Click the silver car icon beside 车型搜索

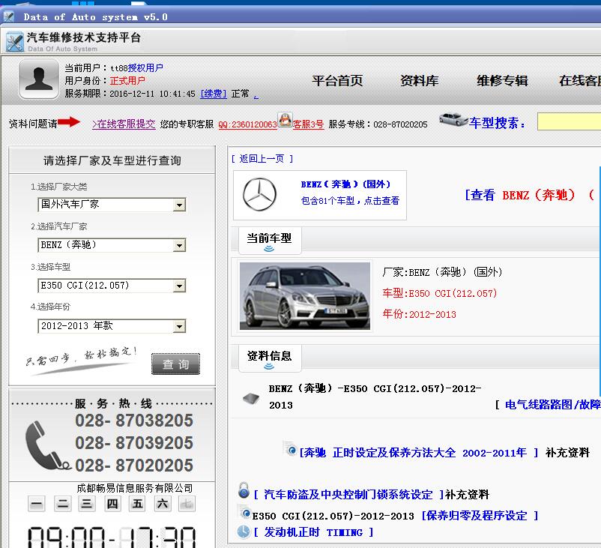(453, 120)
